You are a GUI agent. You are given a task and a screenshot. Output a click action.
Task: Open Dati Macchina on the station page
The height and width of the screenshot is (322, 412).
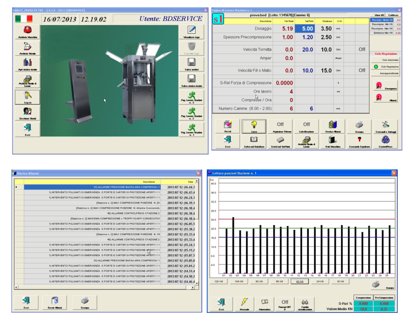click(333, 141)
